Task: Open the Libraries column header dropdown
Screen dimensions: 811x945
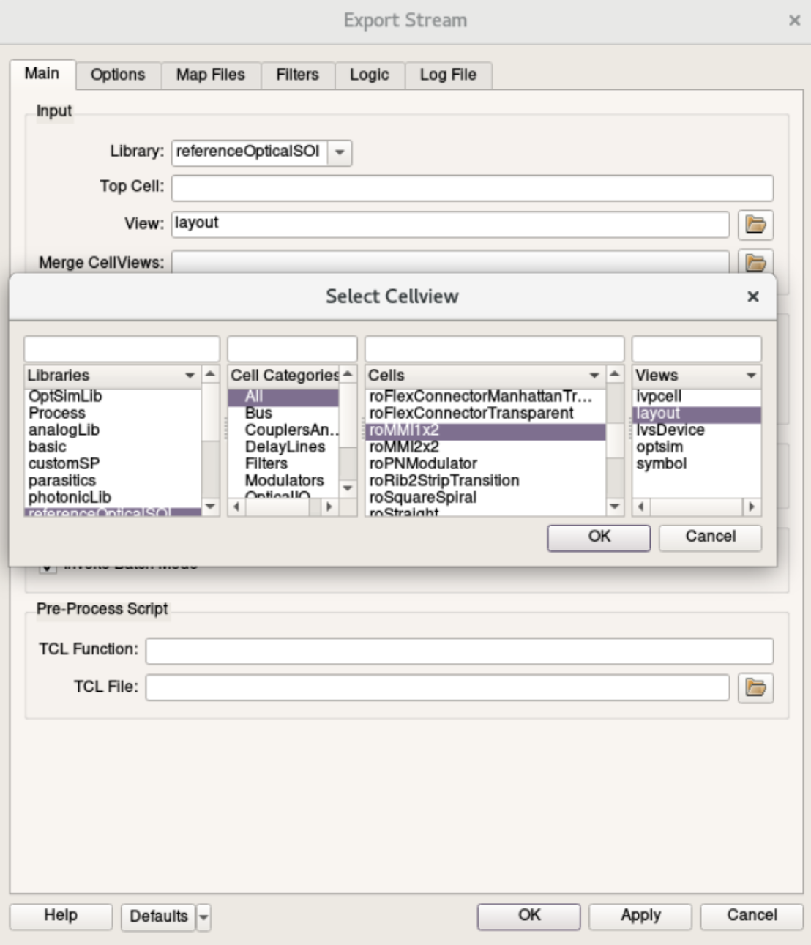Action: 190,376
